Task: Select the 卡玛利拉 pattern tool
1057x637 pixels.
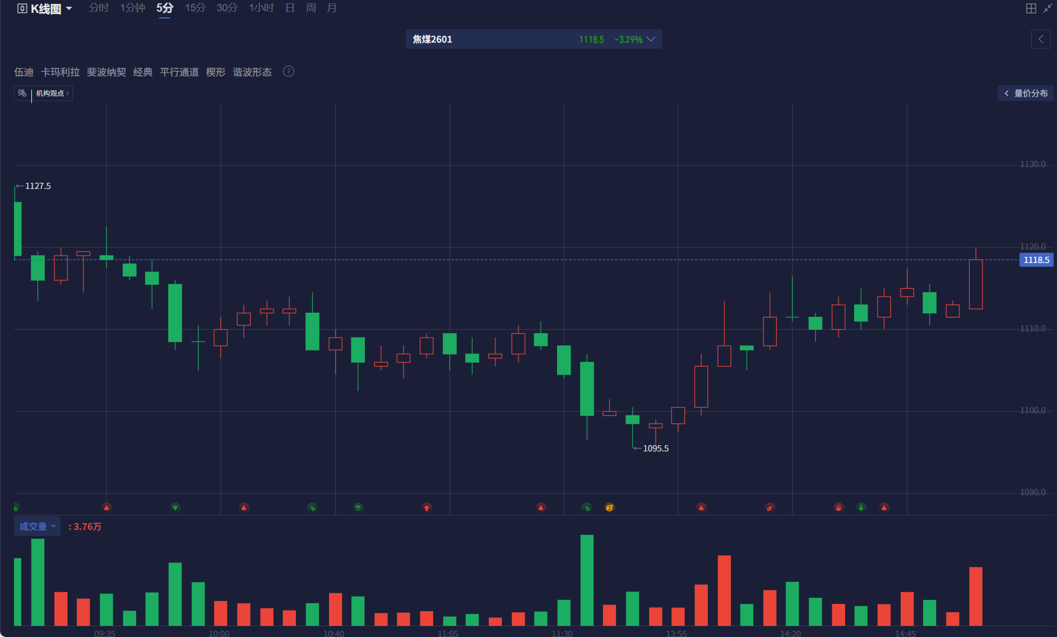Action: tap(60, 72)
